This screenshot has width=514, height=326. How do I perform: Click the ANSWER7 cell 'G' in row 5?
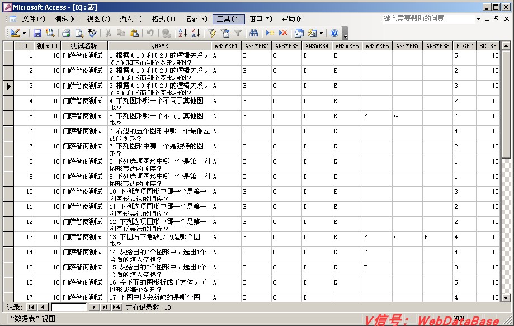click(x=408, y=118)
